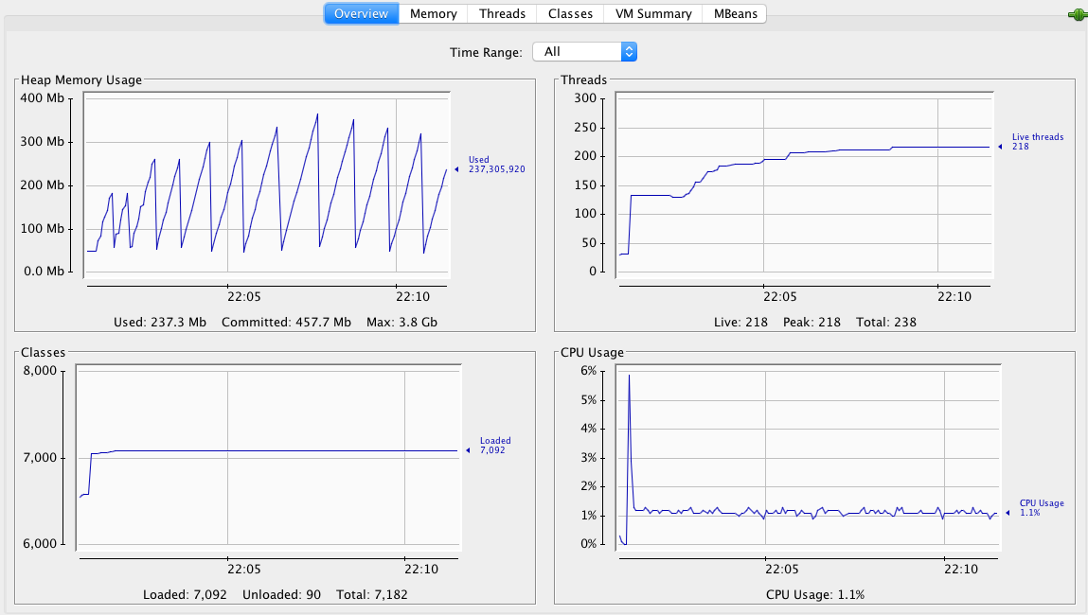Click the green connection status icon
The width and height of the screenshot is (1088, 615).
click(1076, 14)
